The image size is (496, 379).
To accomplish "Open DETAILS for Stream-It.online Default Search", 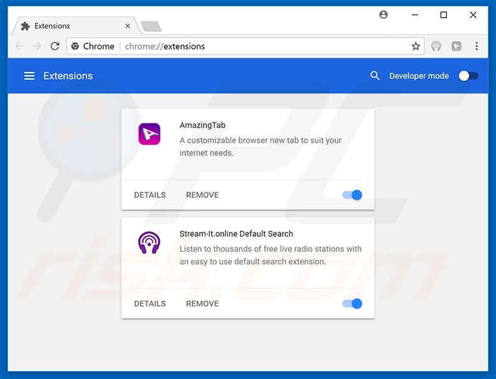I will click(x=150, y=304).
